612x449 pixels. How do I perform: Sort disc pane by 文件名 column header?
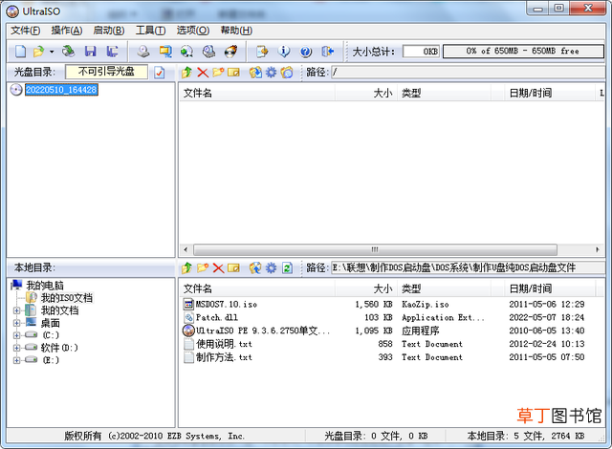point(257,94)
